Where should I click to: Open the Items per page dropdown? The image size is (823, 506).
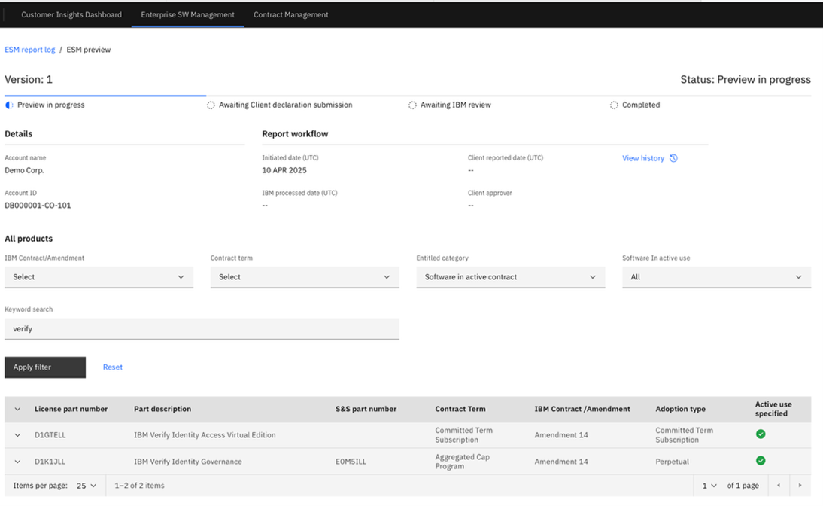pos(87,486)
